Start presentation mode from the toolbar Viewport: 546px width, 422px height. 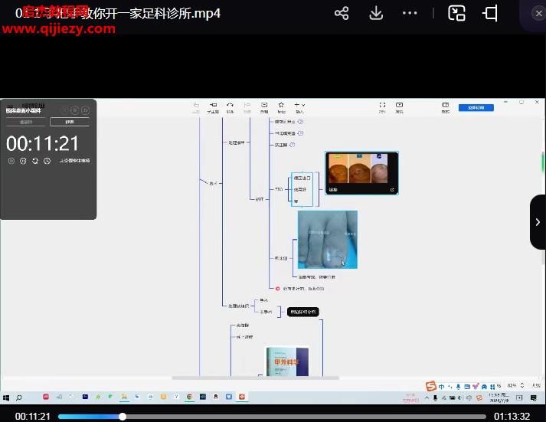400,107
